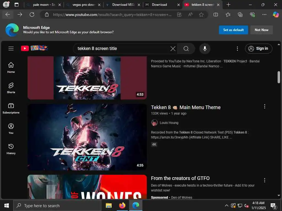The height and width of the screenshot is (211, 282).
Task: Open action menu for Main Menu Theme video
Action: (x=264, y=106)
